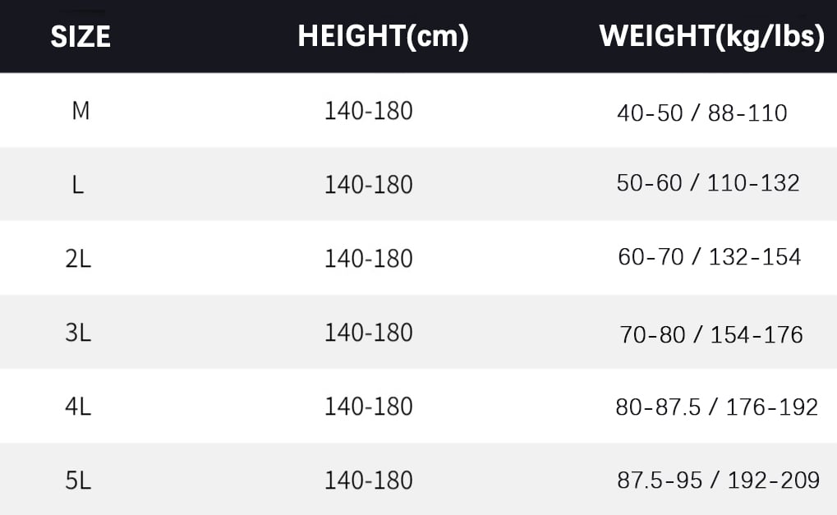Select the 3L size cell
The height and width of the screenshot is (515, 837).
coord(78,333)
